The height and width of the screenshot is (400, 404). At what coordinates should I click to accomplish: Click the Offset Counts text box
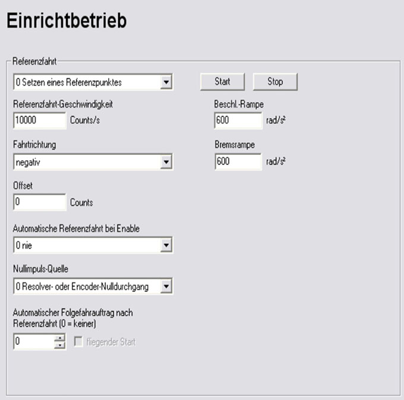click(x=39, y=202)
